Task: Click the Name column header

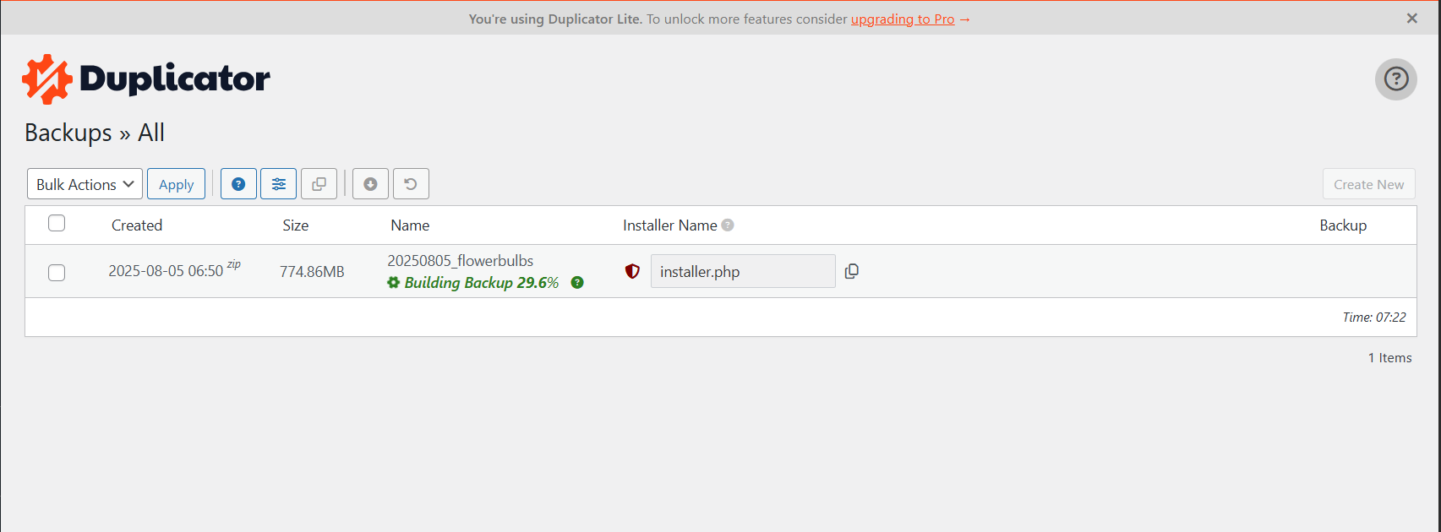Action: 410,225
